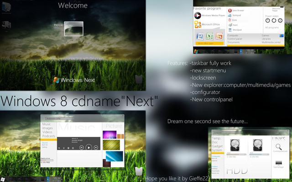Click the recycle bin on the lockscreen desktop

pyautogui.click(x=139, y=79)
